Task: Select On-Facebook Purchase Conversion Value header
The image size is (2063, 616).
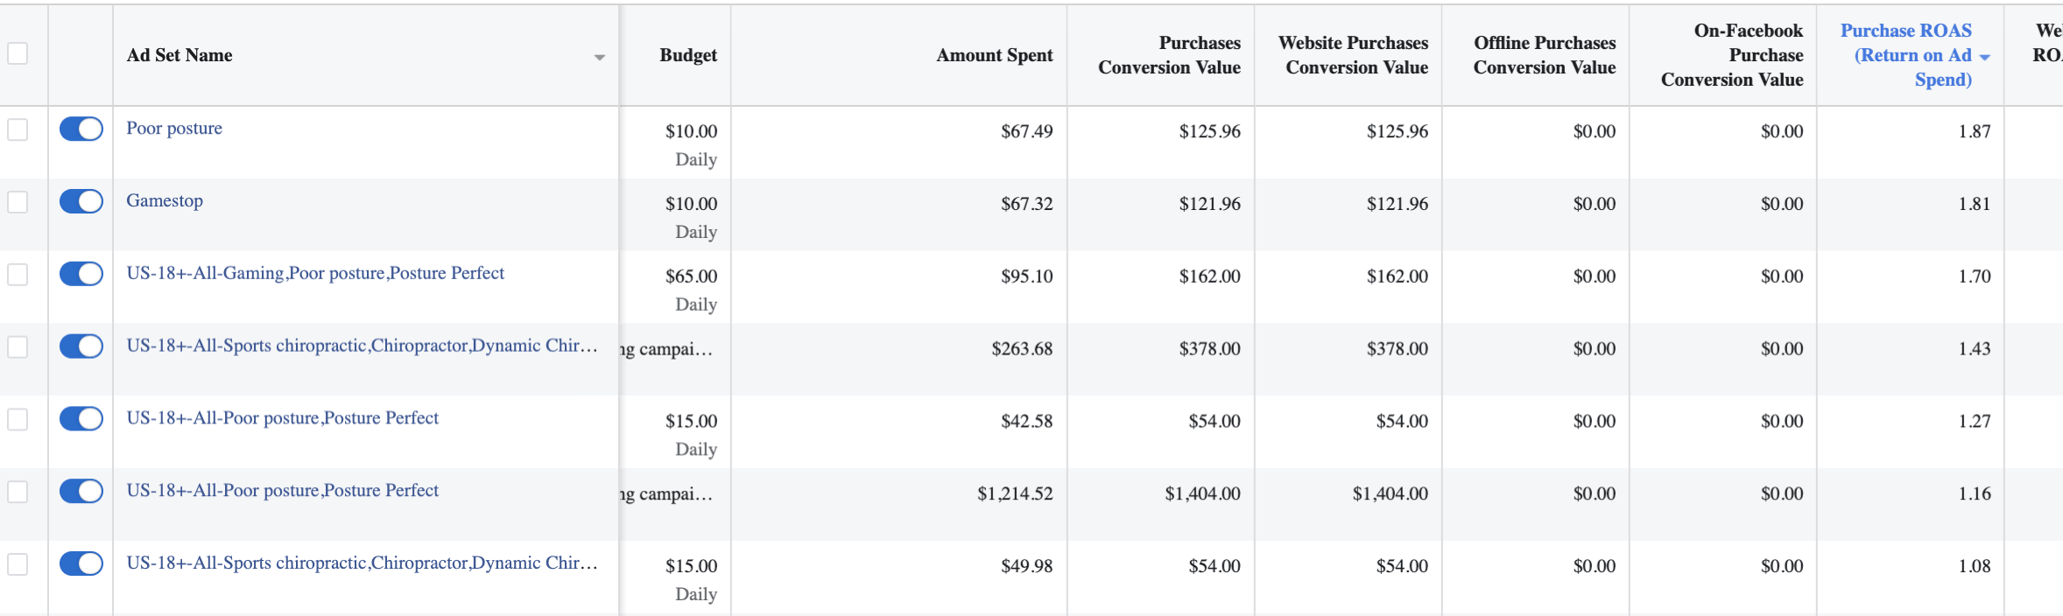Action: (1733, 55)
